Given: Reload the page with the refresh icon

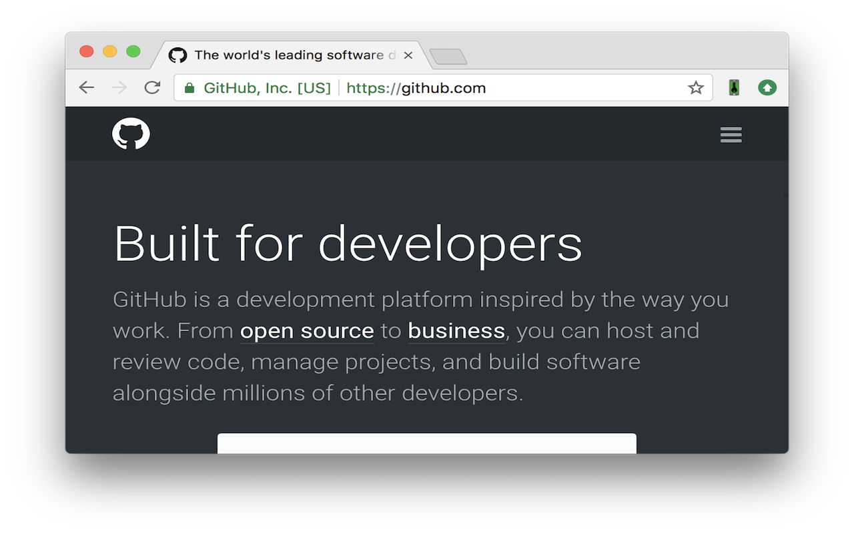Looking at the screenshot, I should [x=153, y=87].
